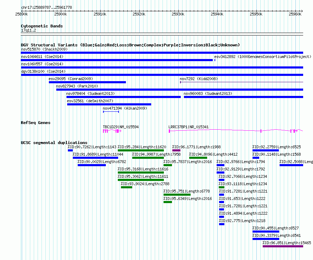This screenshot has width=313, height=260.
Task: Click the nsv960083 (Sudmant2013) label
Action: pyautogui.click(x=208, y=93)
